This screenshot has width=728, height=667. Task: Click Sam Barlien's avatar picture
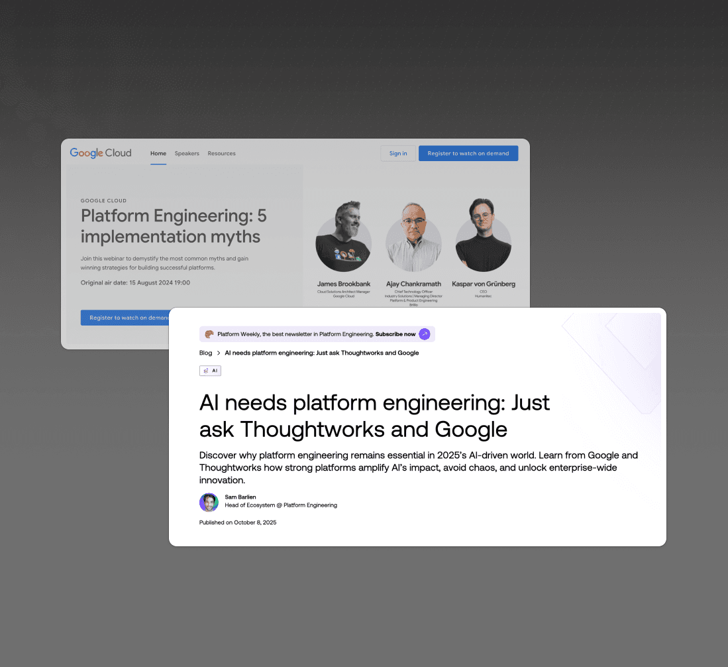pos(209,502)
